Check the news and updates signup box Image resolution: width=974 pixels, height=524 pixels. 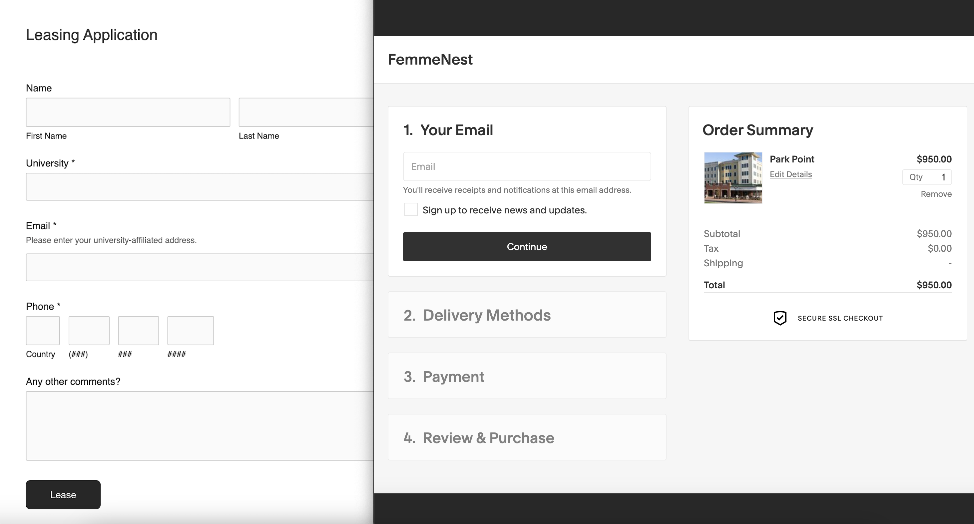pyautogui.click(x=411, y=210)
